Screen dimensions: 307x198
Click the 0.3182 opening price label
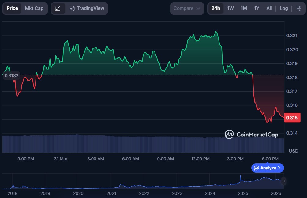(12, 75)
